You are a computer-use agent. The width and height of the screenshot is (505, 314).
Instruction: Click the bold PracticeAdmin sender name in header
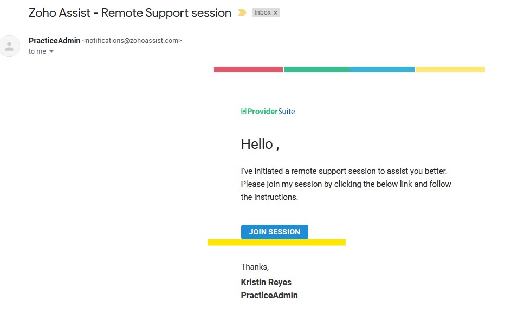(x=54, y=41)
